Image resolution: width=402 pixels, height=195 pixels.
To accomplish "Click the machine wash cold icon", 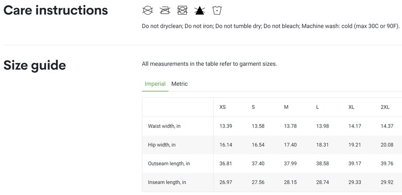I will pyautogui.click(x=217, y=10).
